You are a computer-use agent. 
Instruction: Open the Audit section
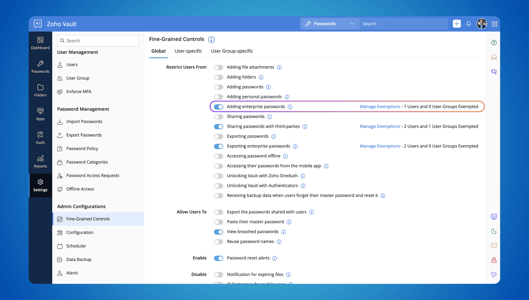coord(40,138)
